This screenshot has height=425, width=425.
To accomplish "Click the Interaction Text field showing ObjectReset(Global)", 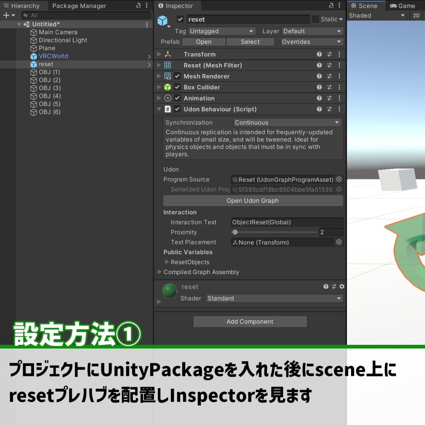I will click(x=287, y=222).
